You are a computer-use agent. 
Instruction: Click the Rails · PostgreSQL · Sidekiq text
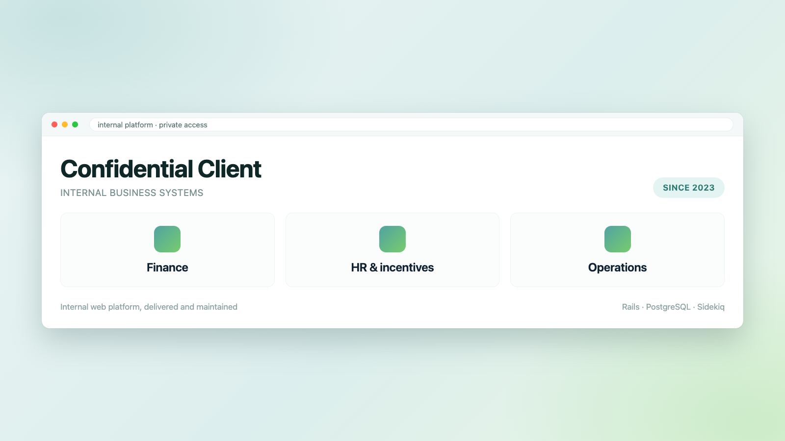pyautogui.click(x=673, y=307)
